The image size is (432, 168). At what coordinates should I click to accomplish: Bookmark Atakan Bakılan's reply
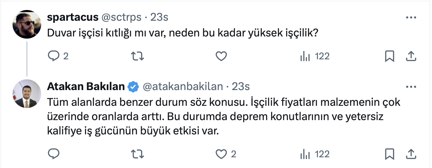tap(389, 154)
